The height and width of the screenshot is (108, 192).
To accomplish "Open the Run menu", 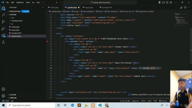I will [38, 2].
